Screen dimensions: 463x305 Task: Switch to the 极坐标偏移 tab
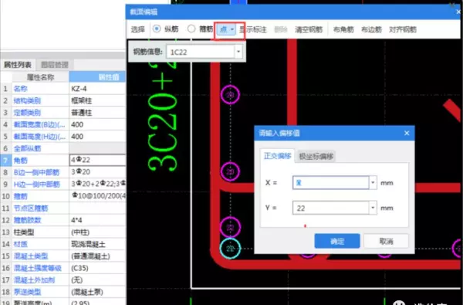click(316, 156)
